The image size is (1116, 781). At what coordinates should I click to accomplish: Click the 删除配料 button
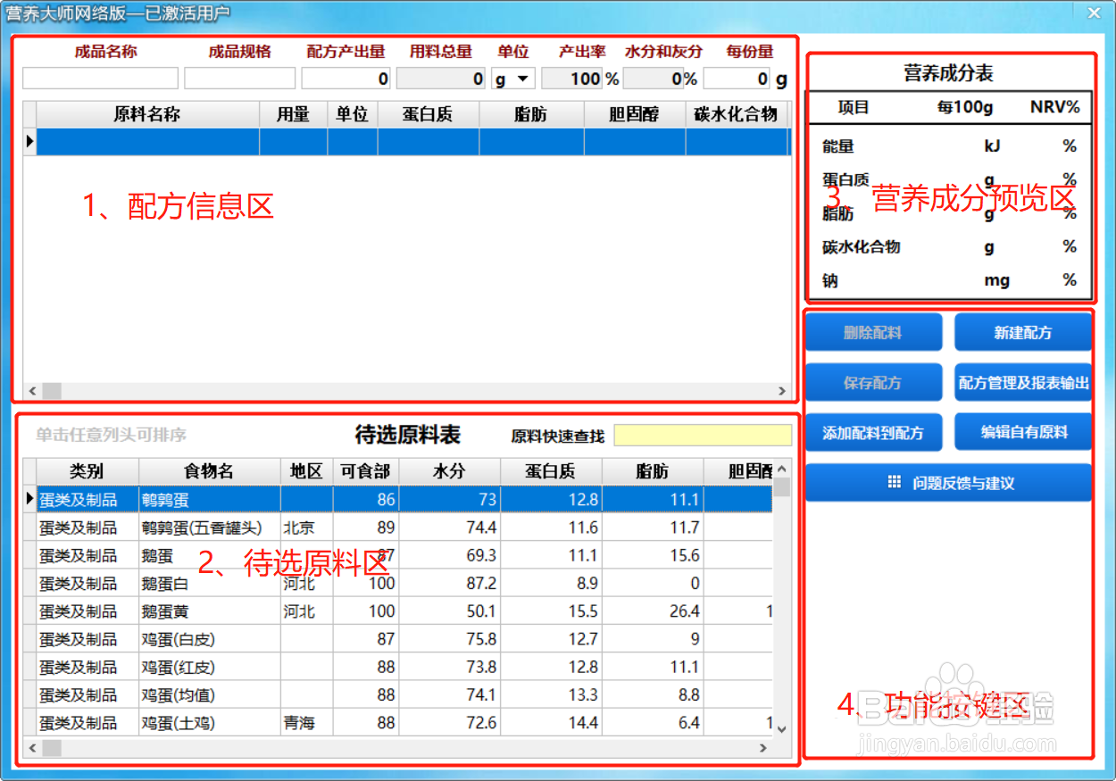pyautogui.click(x=873, y=331)
